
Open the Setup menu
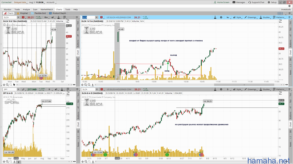click(272, 2)
